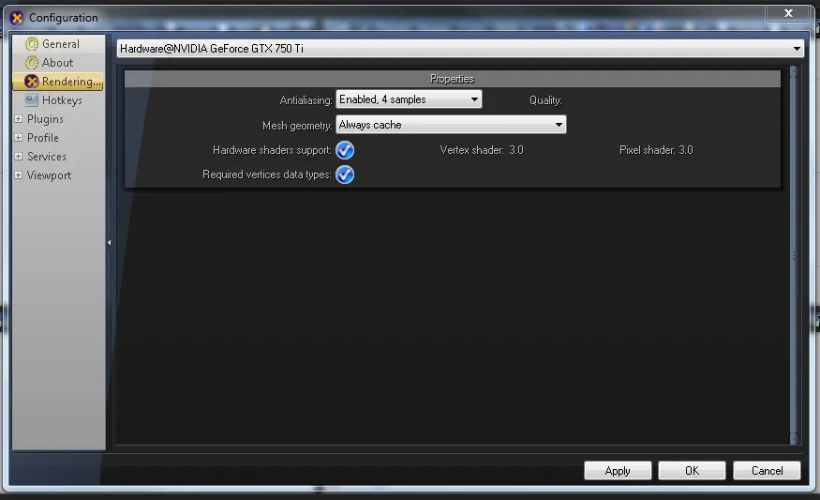This screenshot has height=500, width=820.
Task: Click the About gear icon in sidebar
Action: [x=32, y=63]
